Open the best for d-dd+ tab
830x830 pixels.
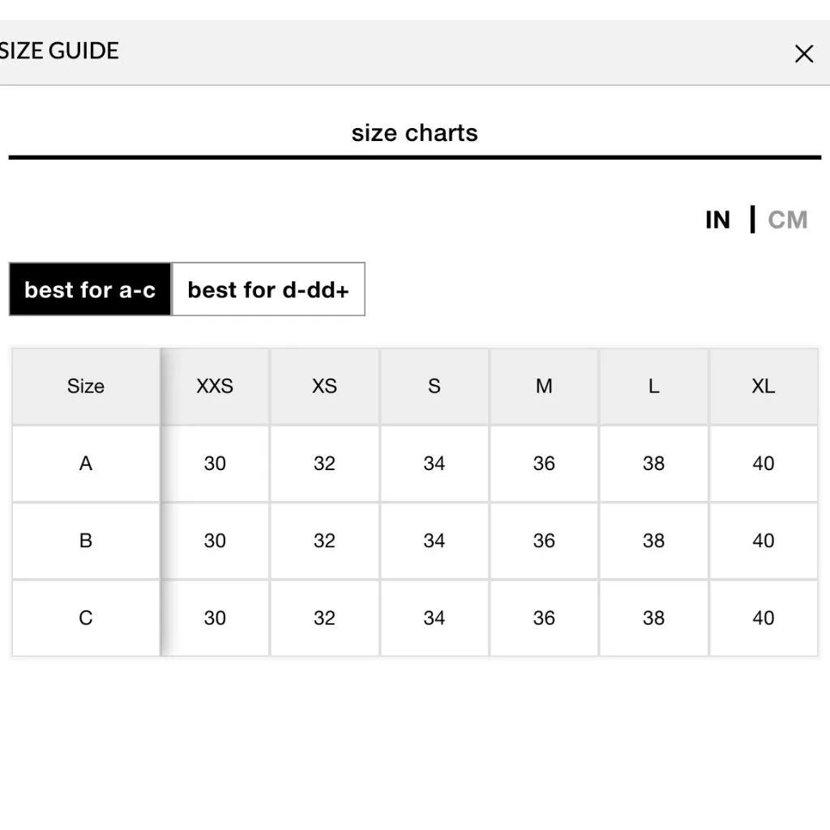pyautogui.click(x=268, y=289)
